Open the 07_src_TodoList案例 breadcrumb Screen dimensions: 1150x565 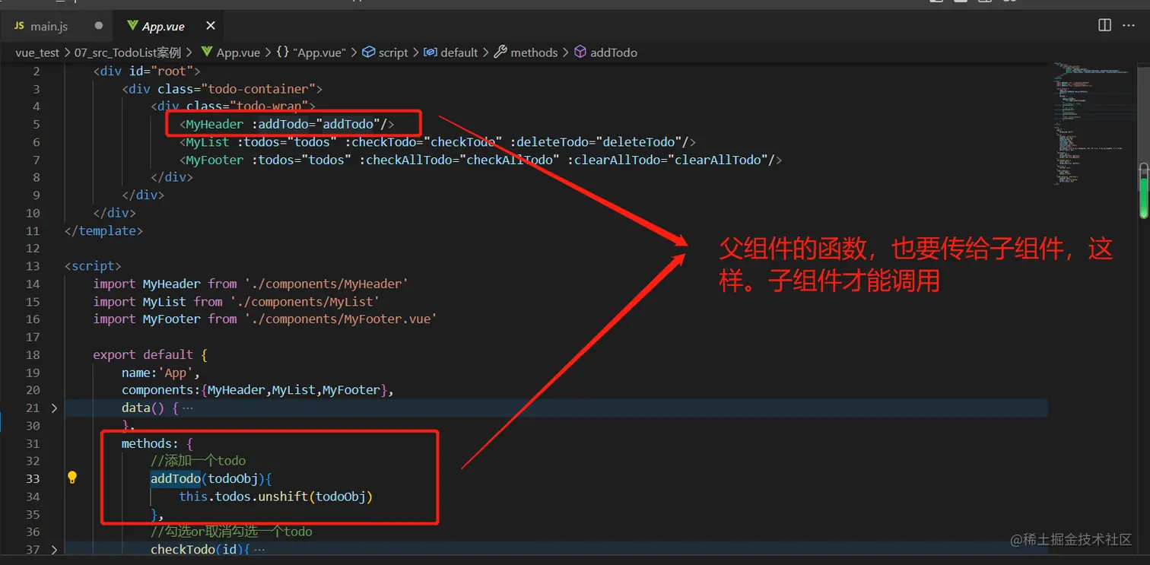tap(128, 52)
